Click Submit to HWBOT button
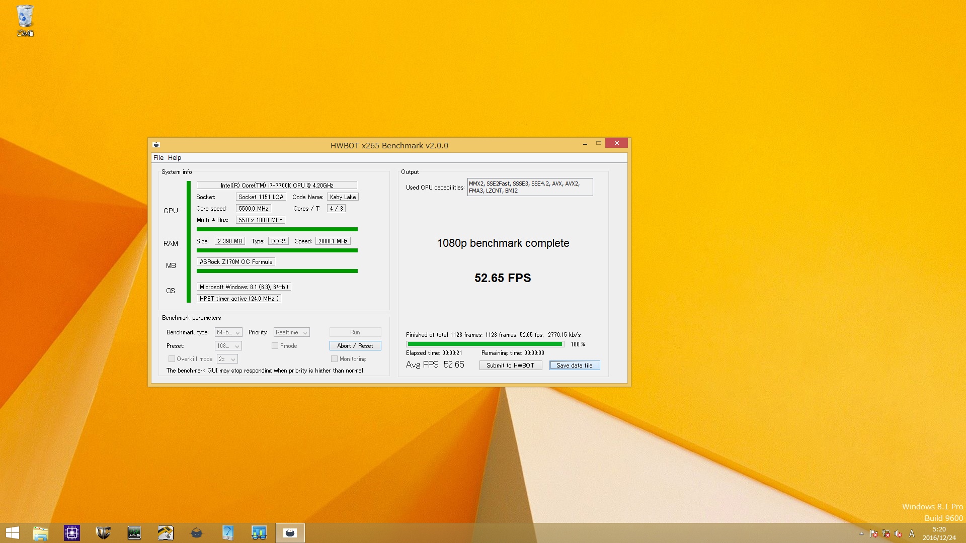 [510, 366]
